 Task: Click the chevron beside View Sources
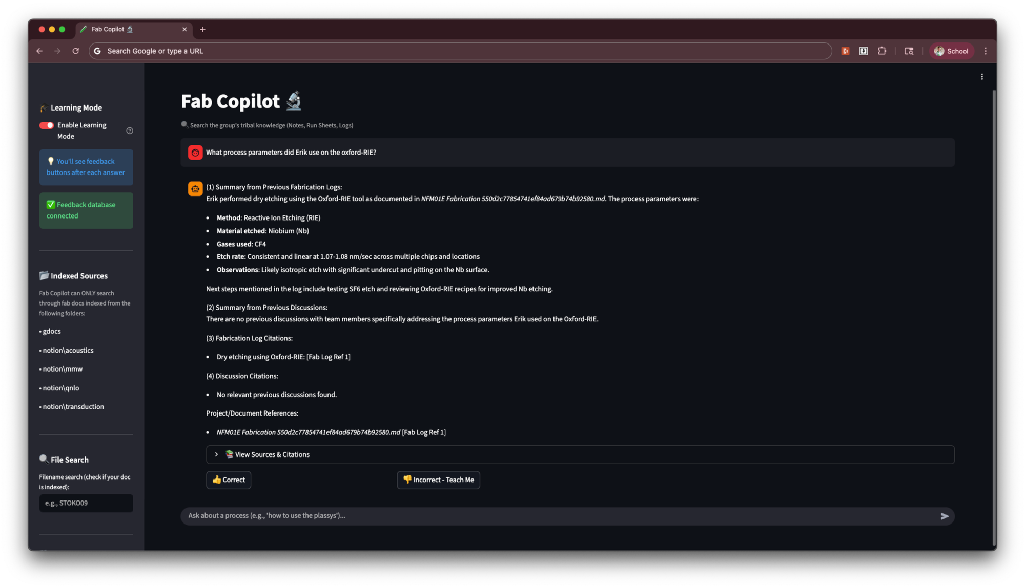[x=216, y=454]
